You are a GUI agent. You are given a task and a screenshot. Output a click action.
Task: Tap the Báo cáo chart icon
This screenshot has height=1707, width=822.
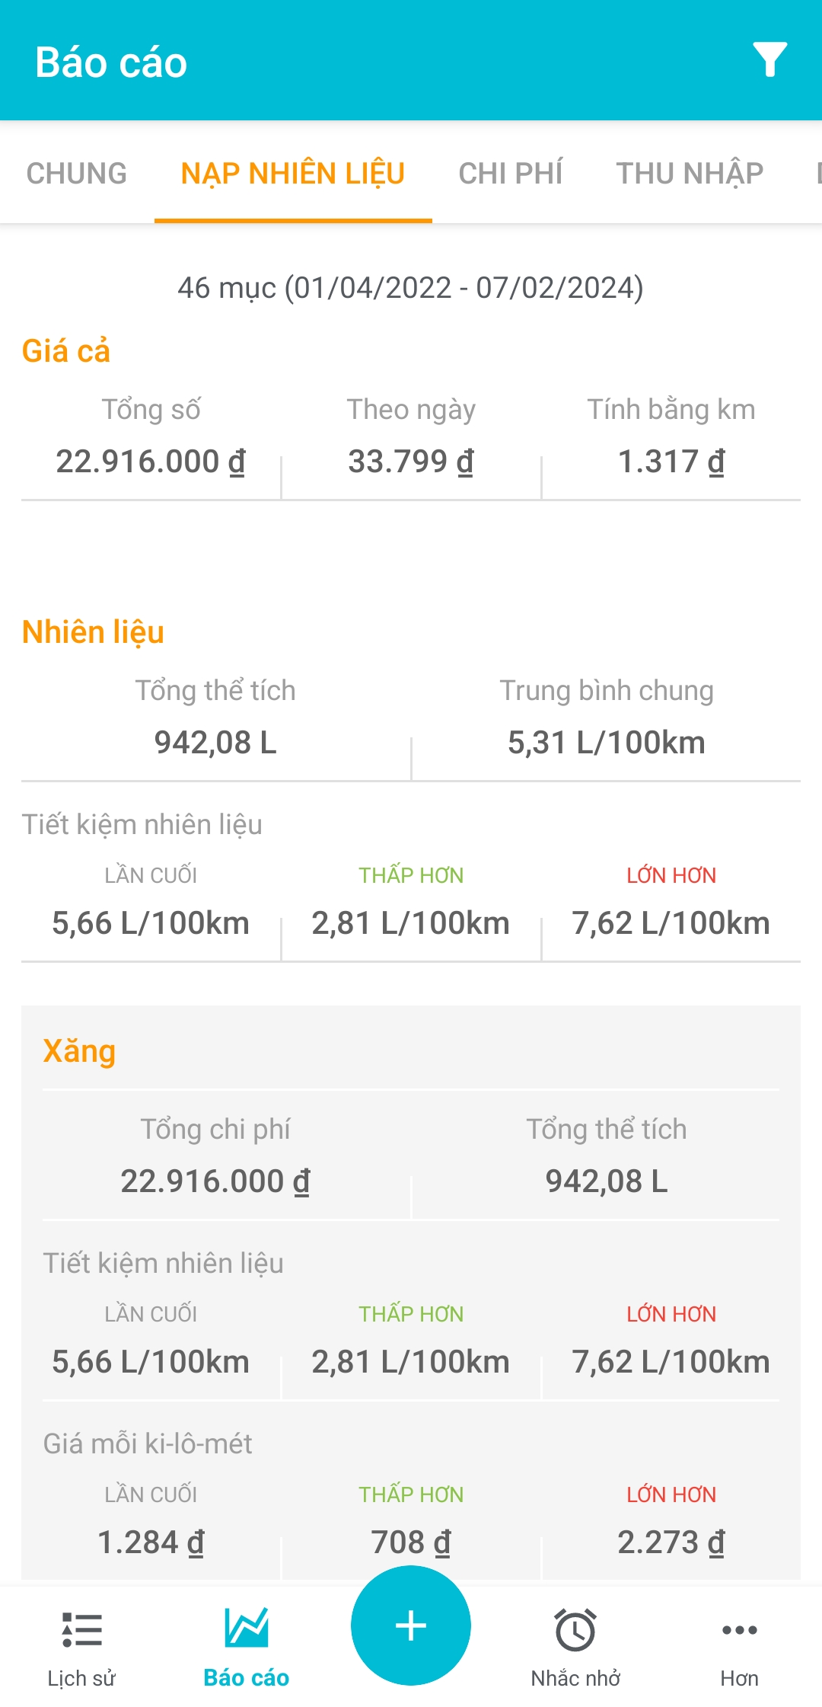tap(247, 1628)
